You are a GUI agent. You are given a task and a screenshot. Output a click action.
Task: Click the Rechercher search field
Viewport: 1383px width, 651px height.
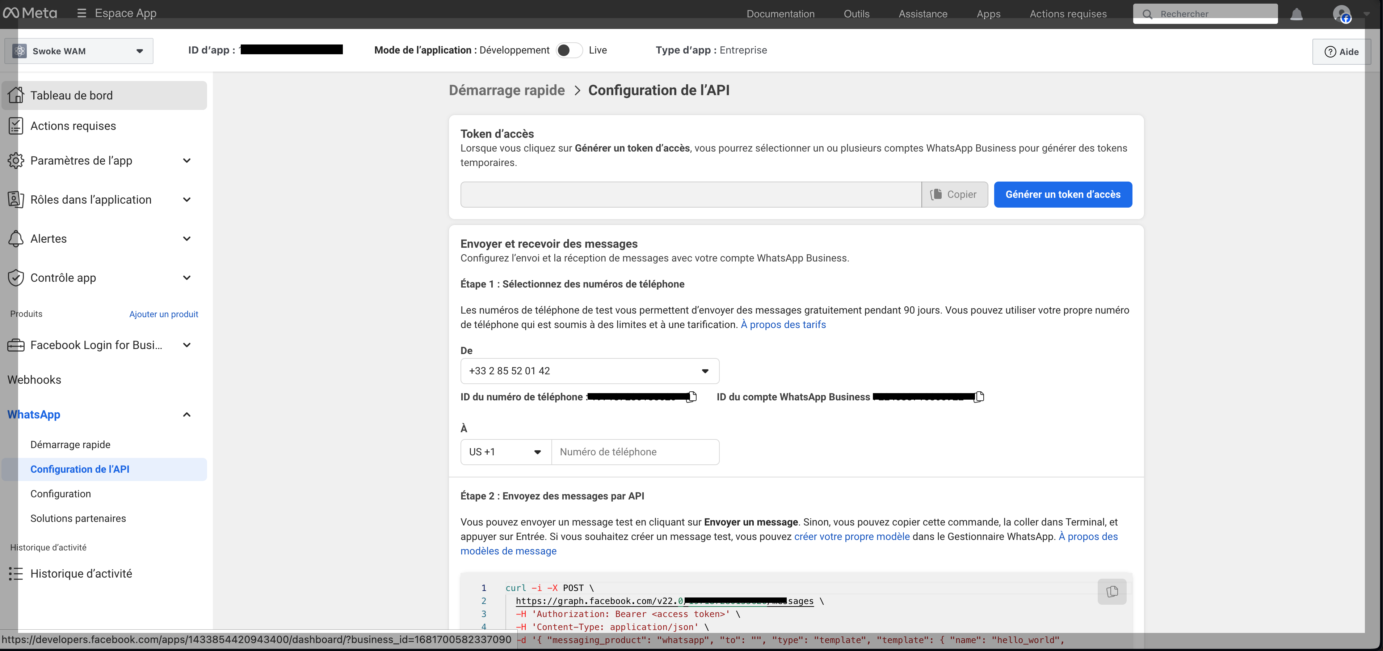[x=1205, y=14]
